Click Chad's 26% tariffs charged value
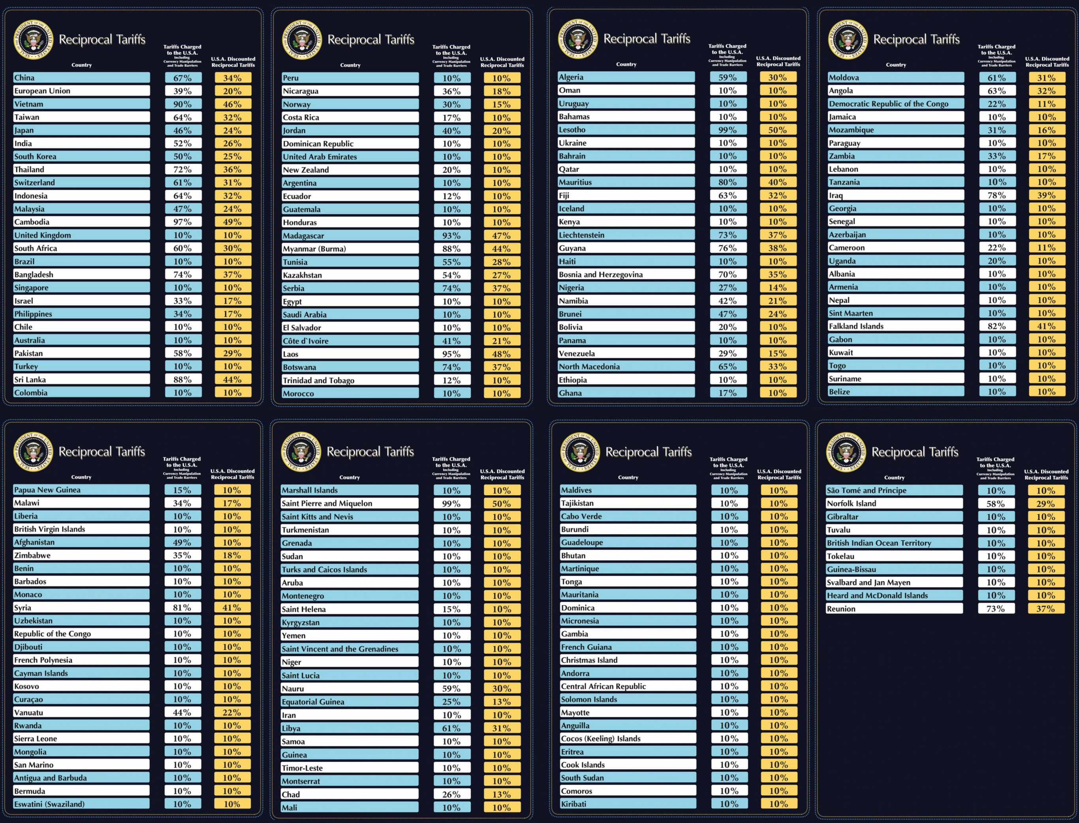 (x=451, y=794)
